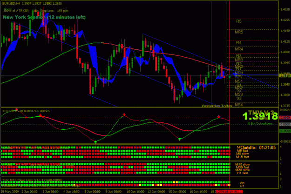Click the S3 pivot level label
This screenshot has height=194, width=291.
click(x=239, y=98)
